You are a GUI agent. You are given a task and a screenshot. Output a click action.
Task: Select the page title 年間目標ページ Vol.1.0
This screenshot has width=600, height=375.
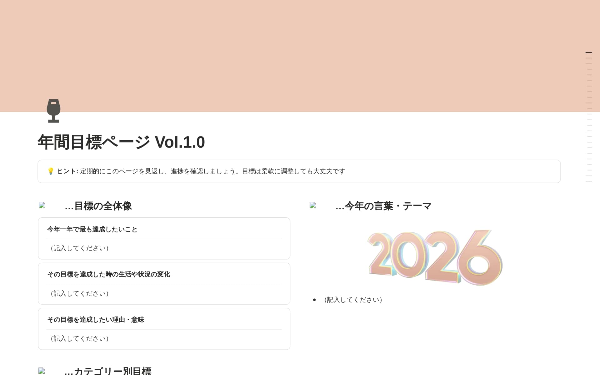tap(121, 142)
